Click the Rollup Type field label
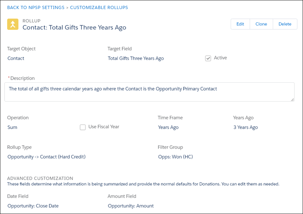 [x=19, y=147]
